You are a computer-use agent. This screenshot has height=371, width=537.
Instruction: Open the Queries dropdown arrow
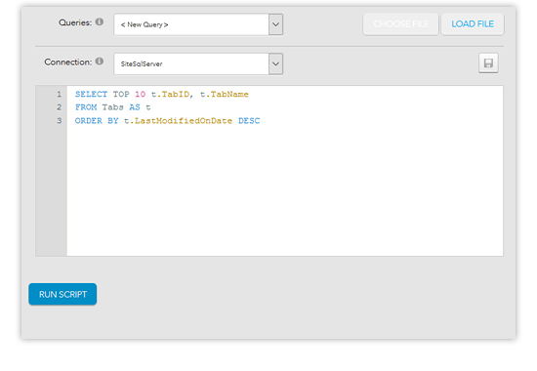click(x=275, y=24)
